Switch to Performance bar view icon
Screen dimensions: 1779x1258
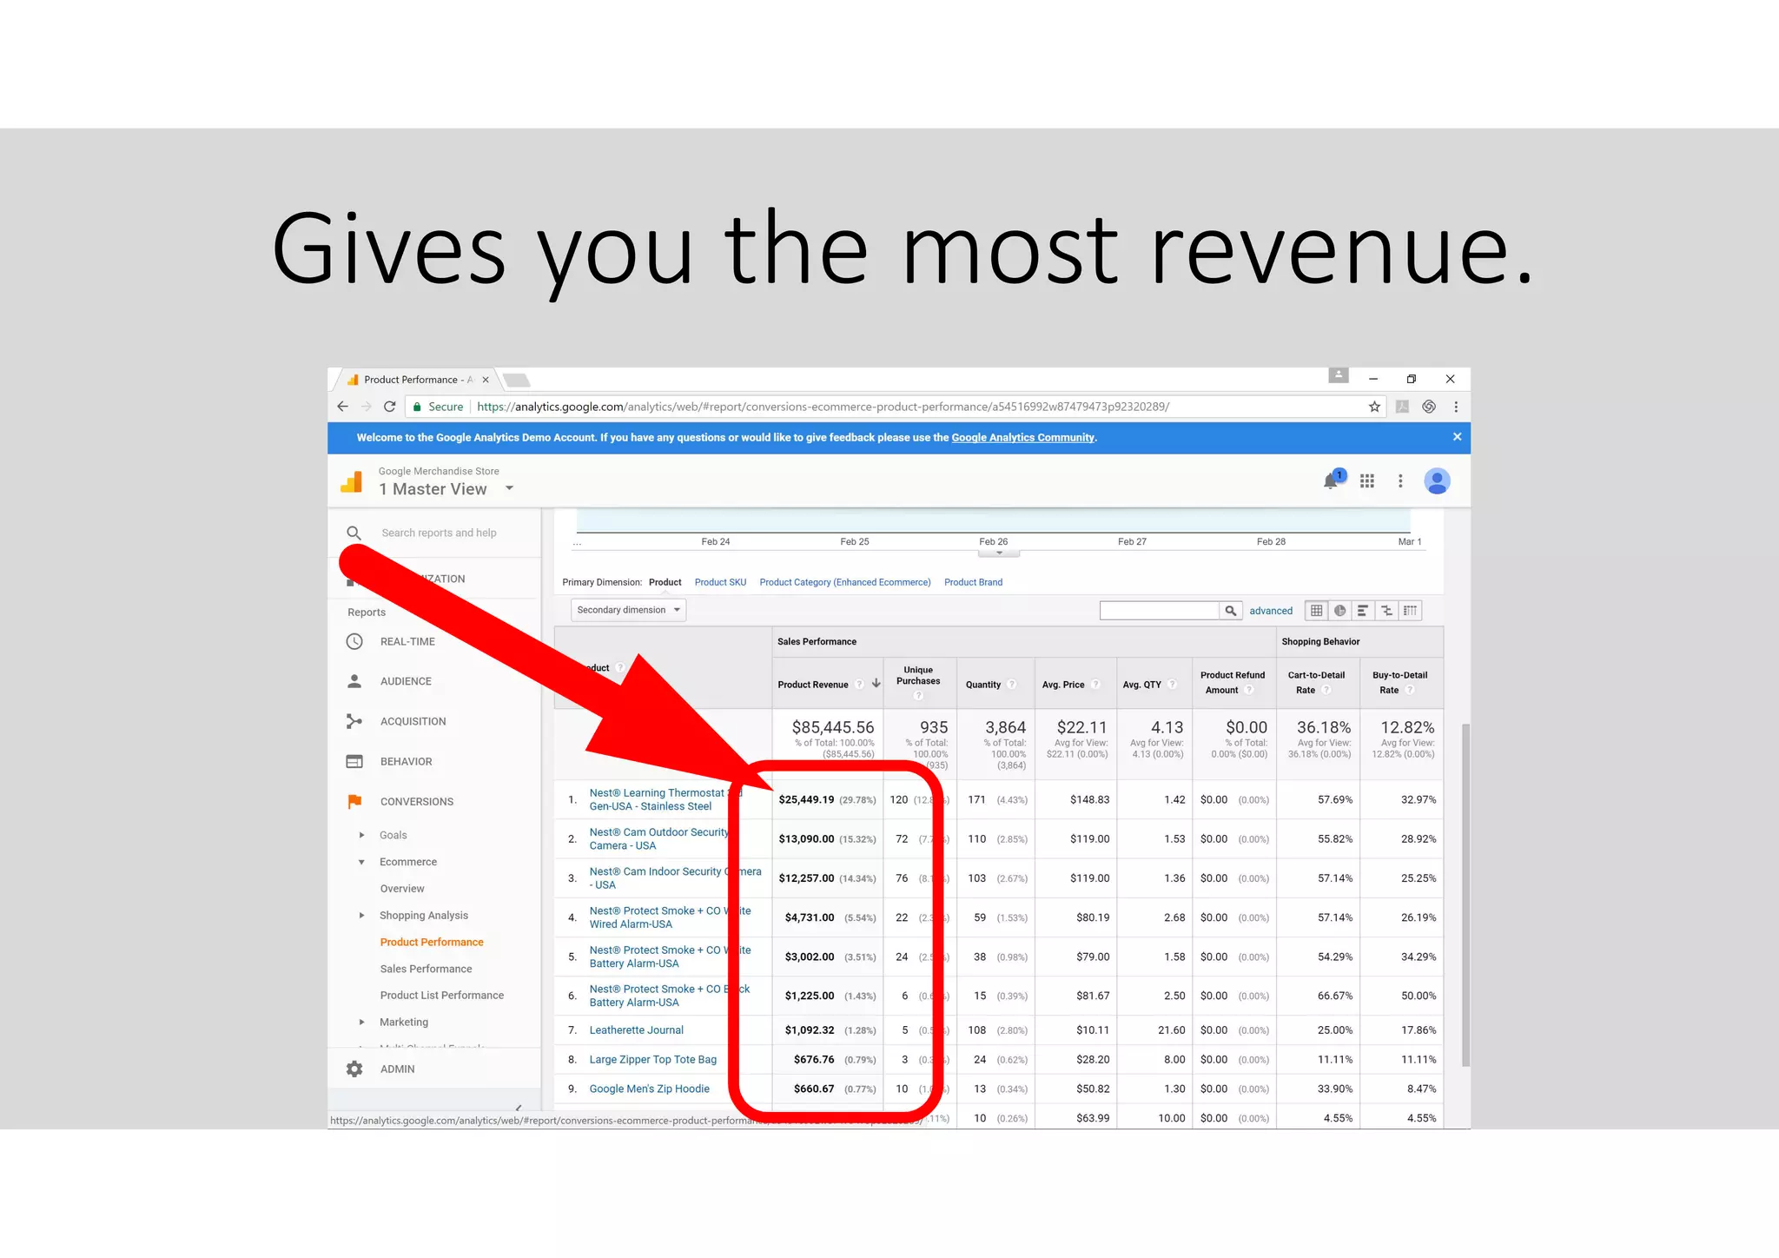[1364, 611]
